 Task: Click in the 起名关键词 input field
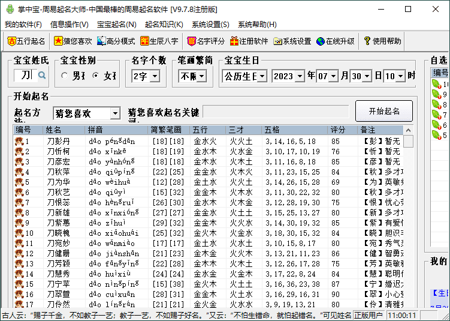point(275,112)
